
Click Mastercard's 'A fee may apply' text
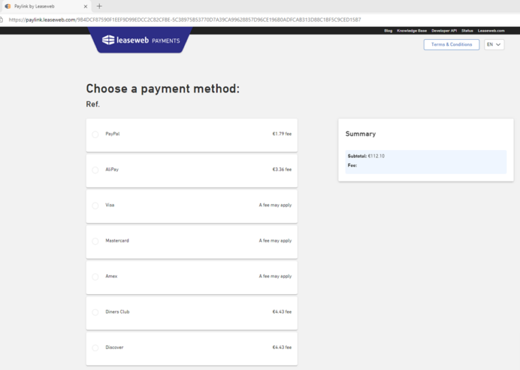(276, 241)
